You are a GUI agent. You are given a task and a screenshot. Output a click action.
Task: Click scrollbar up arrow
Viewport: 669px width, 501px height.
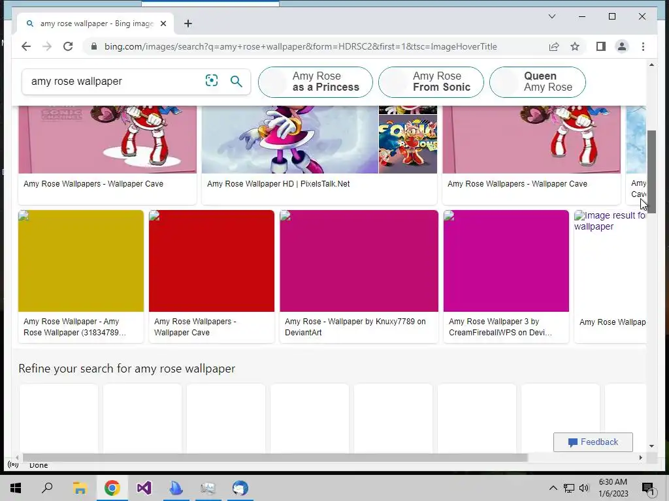coord(651,65)
